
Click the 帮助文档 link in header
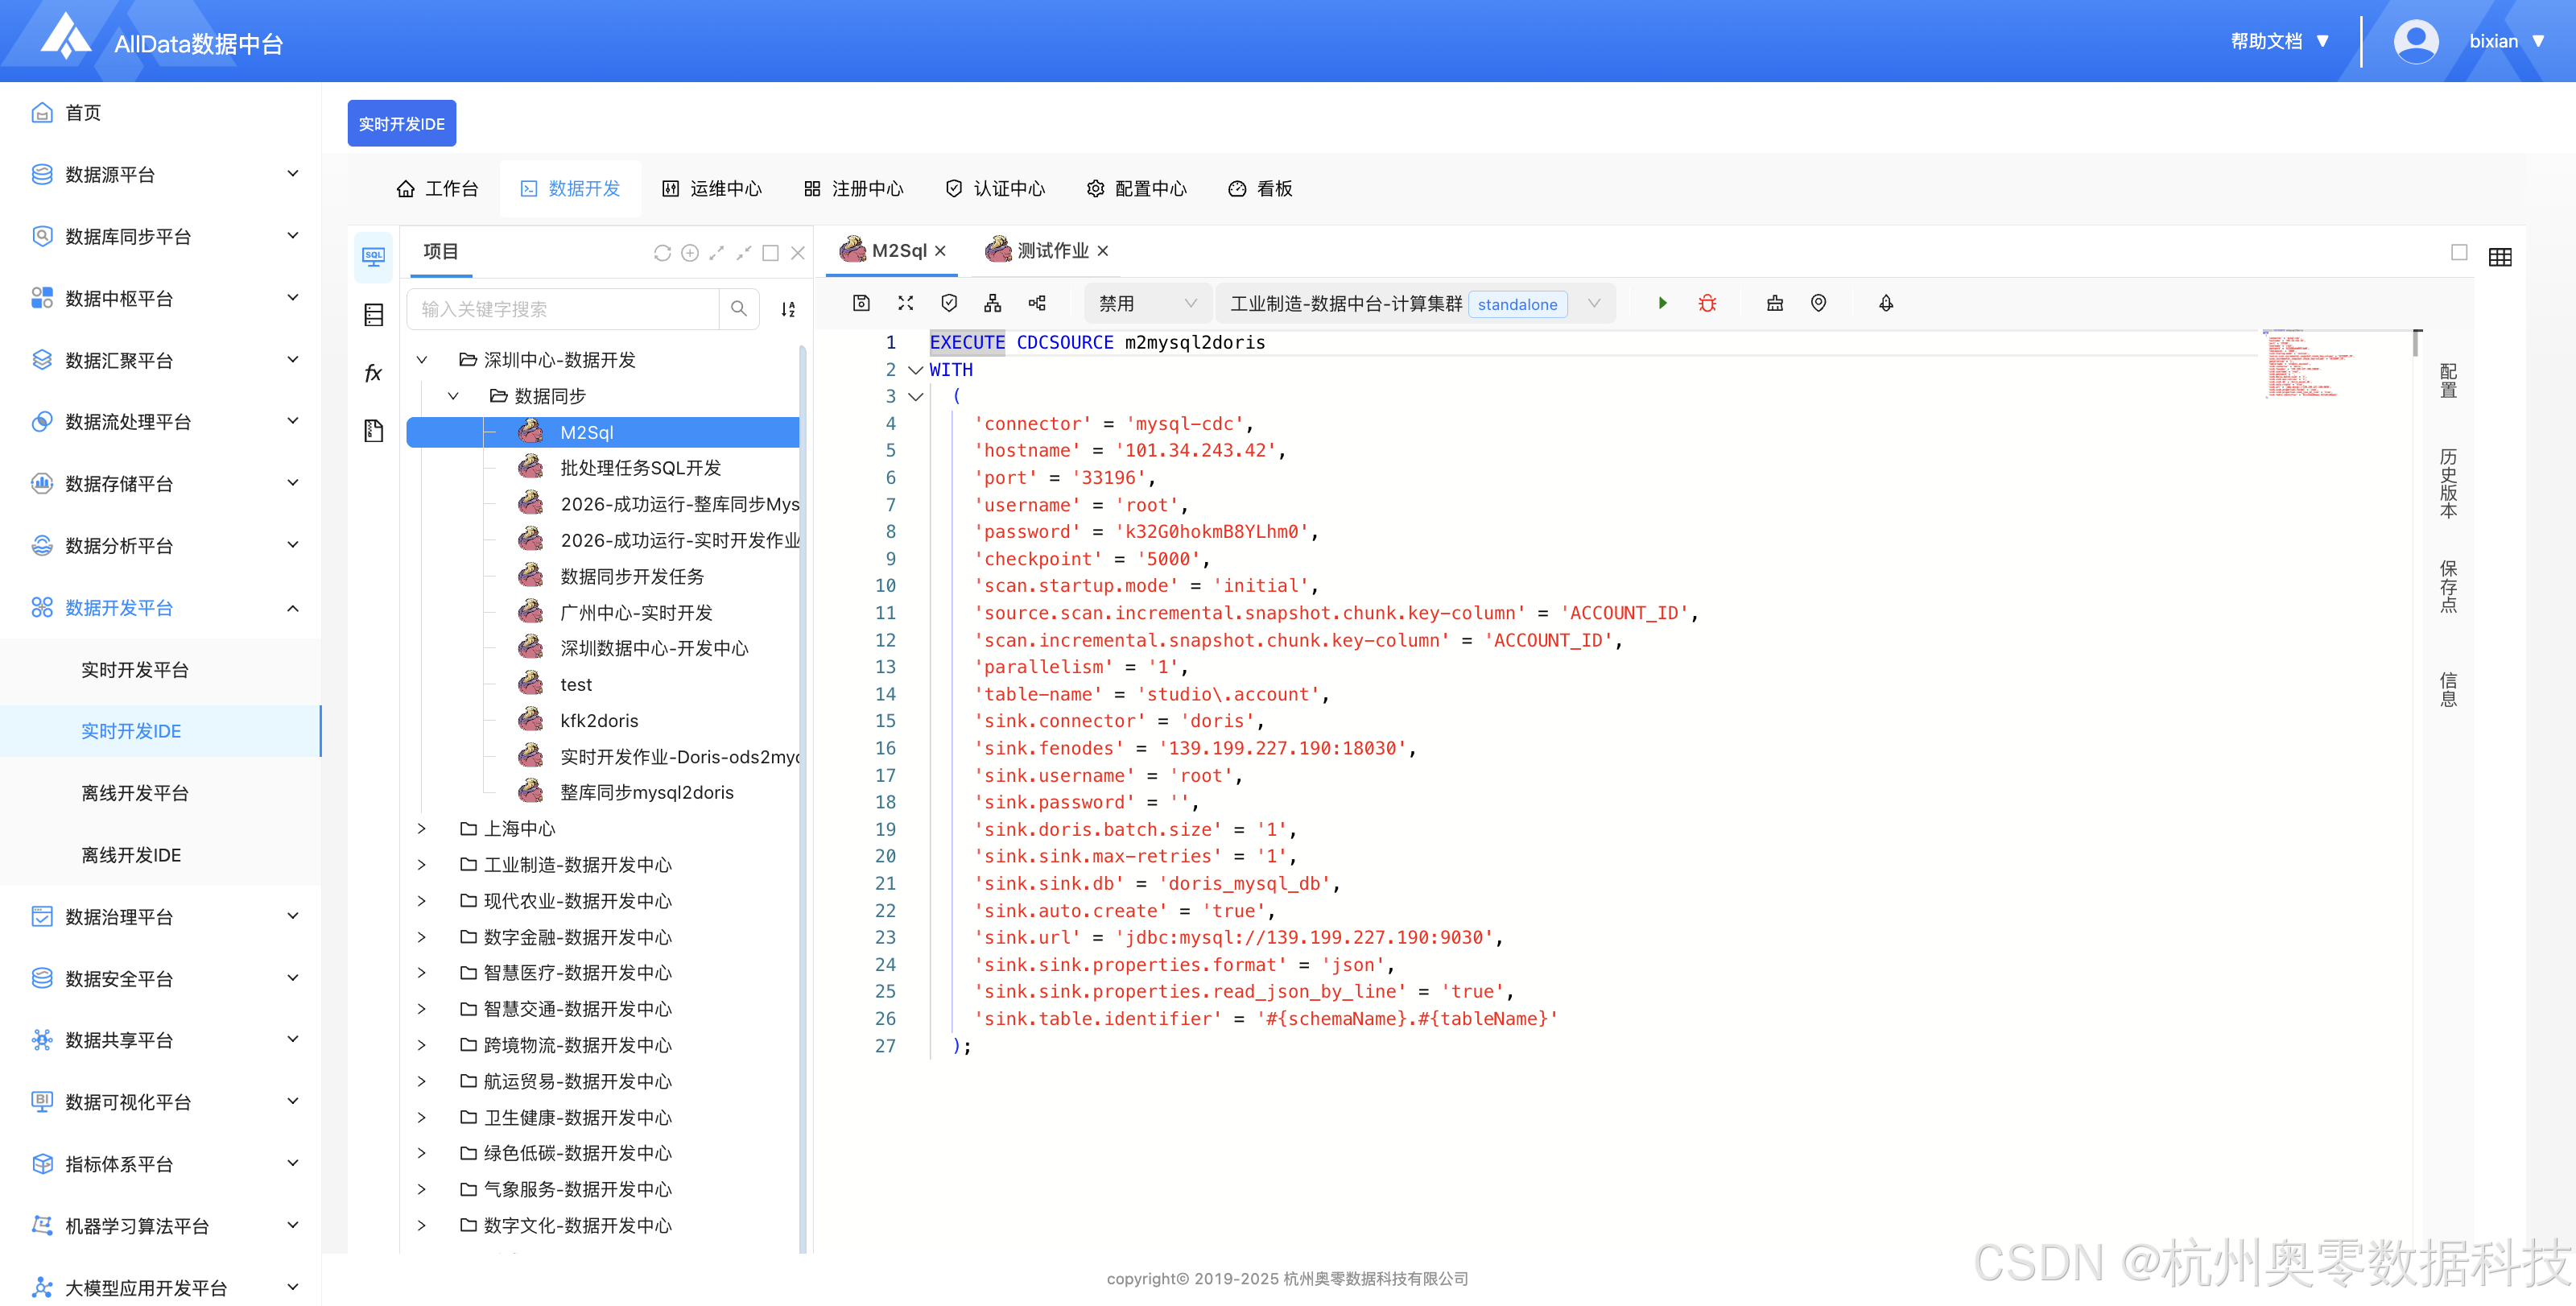click(x=2266, y=41)
